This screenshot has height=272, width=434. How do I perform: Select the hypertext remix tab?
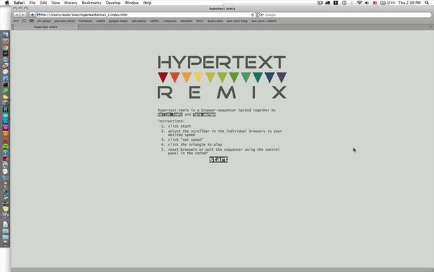(45, 27)
